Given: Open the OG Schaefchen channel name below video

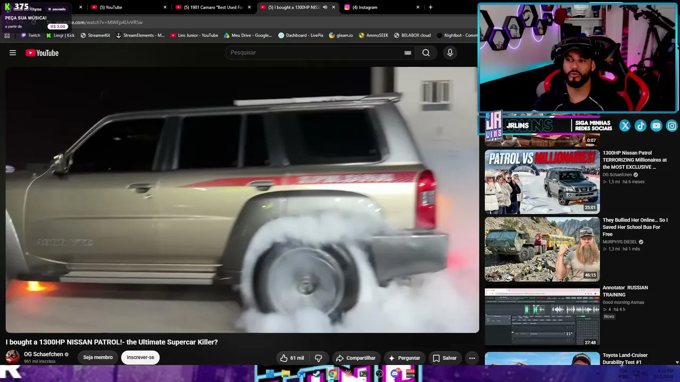Looking at the screenshot, I should coord(44,354).
